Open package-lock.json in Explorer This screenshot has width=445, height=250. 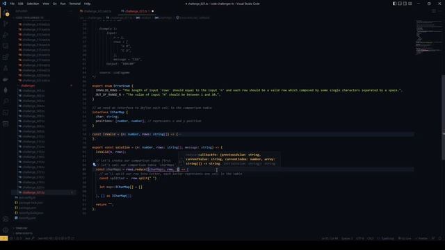pyautogui.click(x=31, y=203)
